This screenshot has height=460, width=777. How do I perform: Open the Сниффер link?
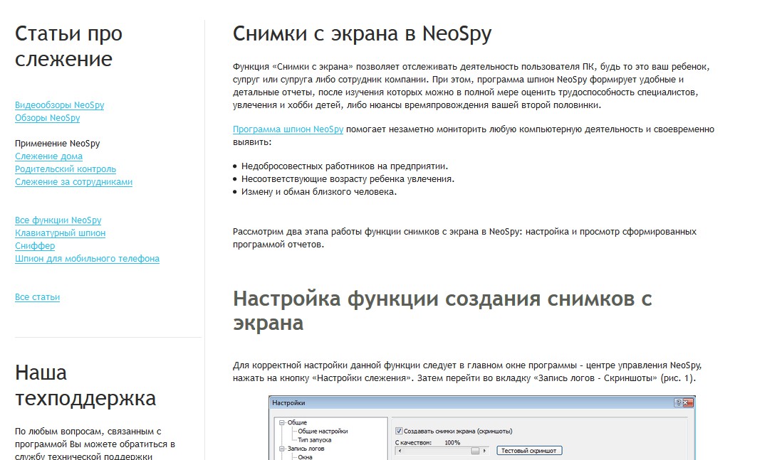pos(35,246)
